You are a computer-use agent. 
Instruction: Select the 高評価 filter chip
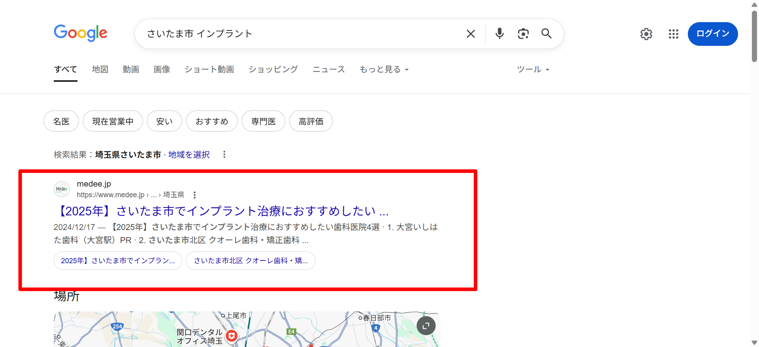[x=311, y=121]
